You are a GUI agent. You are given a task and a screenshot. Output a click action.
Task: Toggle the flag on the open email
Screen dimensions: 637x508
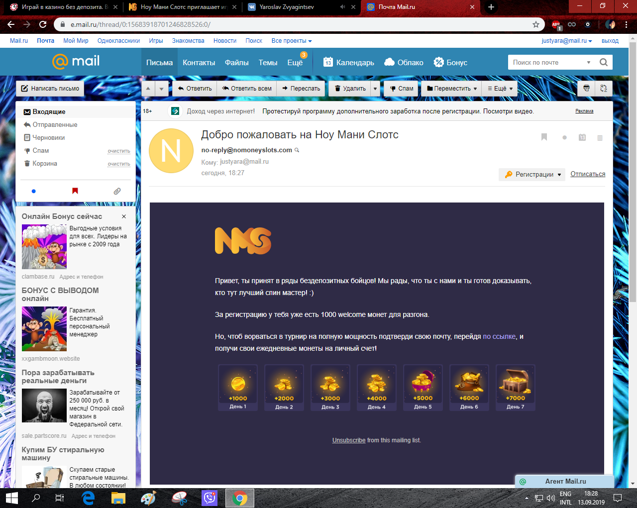[x=544, y=137]
